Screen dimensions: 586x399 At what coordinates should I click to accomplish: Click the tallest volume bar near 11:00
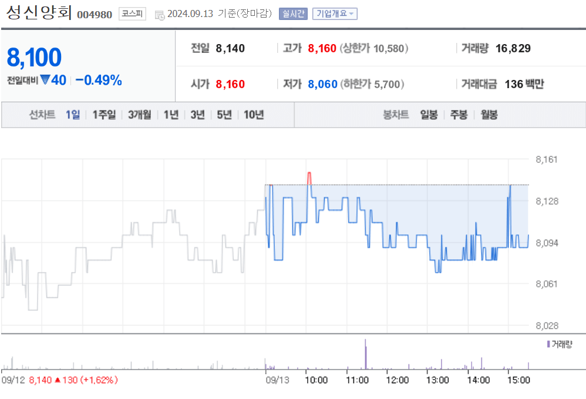tap(365, 354)
